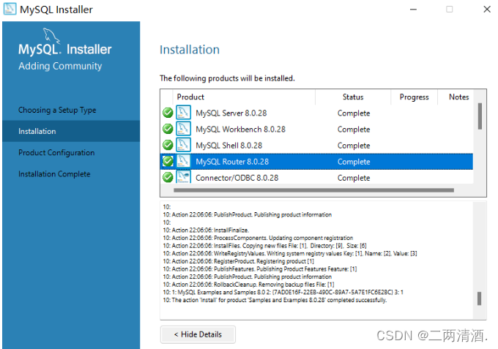Click the green checkmark beside Connector/ODBC 8.0.28
Screen dimensions: 498x349
[168, 177]
